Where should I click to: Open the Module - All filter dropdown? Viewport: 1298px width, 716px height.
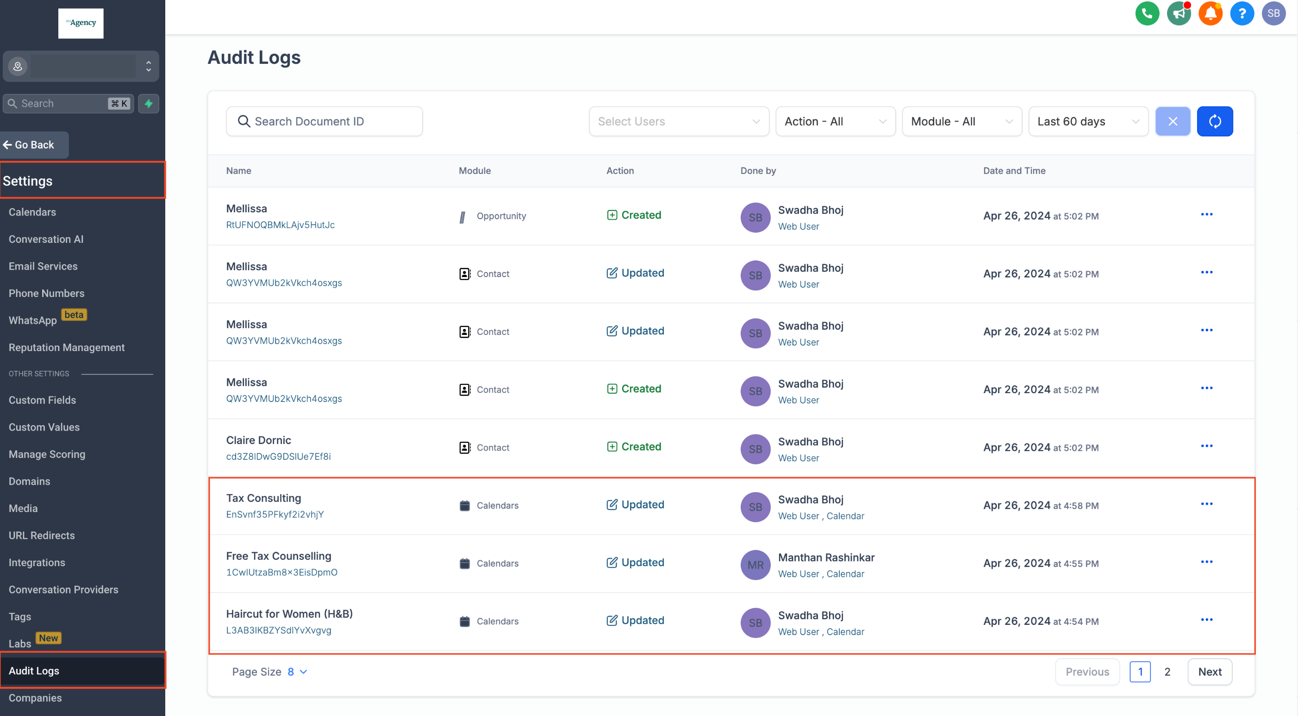click(x=961, y=121)
